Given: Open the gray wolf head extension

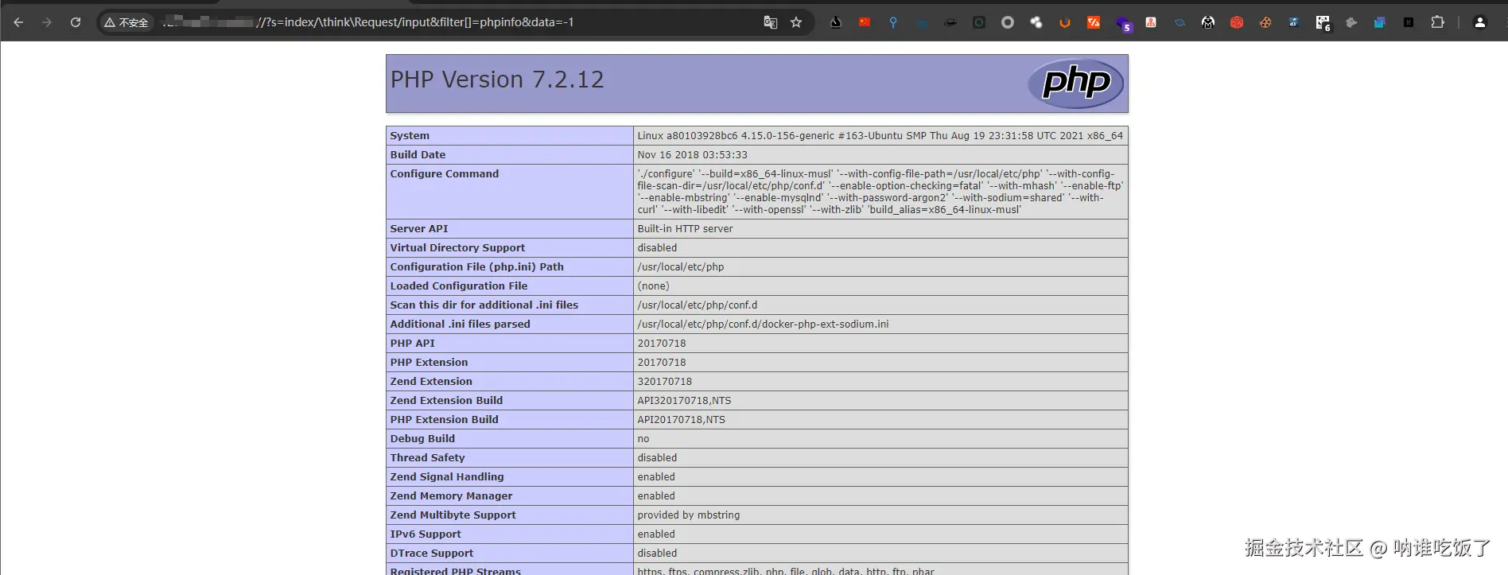Looking at the screenshot, I should pos(1351,22).
